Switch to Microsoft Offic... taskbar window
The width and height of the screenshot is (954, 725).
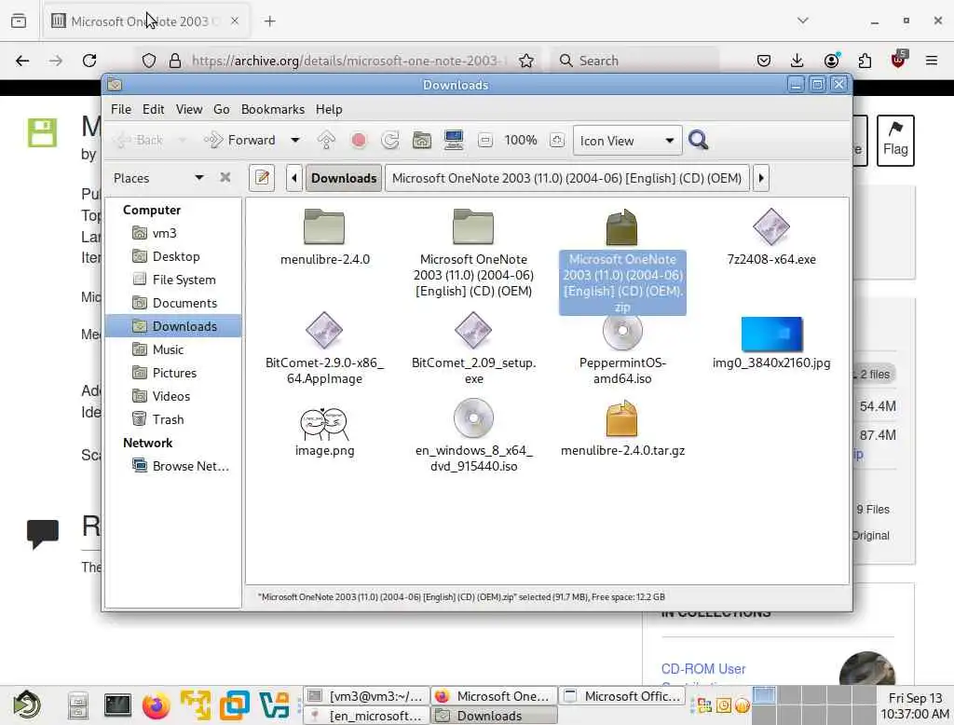click(621, 696)
